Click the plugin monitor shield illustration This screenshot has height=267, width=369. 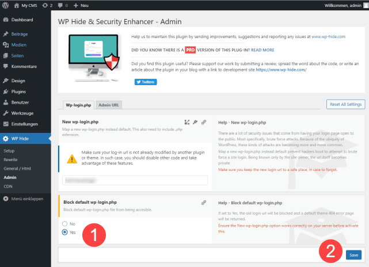click(x=94, y=58)
